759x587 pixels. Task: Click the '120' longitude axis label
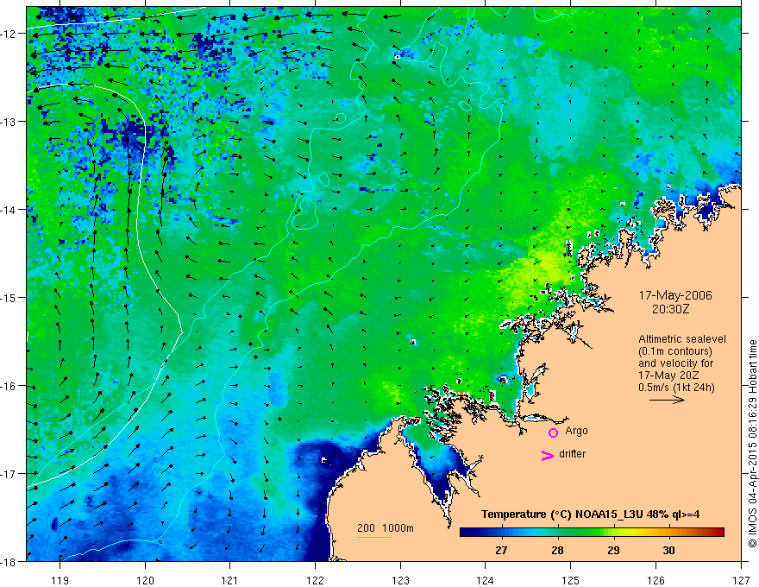click(145, 580)
